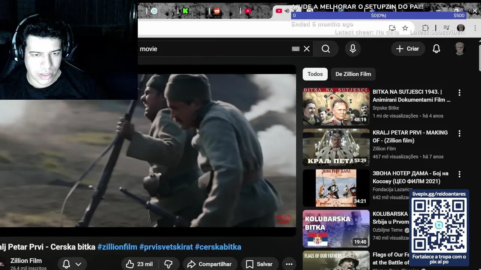This screenshot has width=481, height=270.
Task: Click the magnifier search button
Action: point(326,49)
